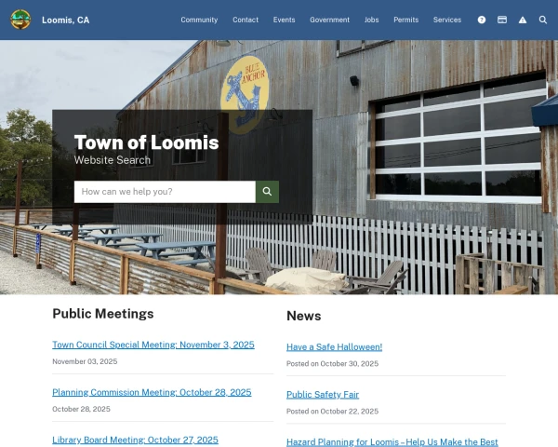Image resolution: width=558 pixels, height=447 pixels.
Task: Click the 'Posted on October 22, 2025' text
Action: tap(332, 412)
